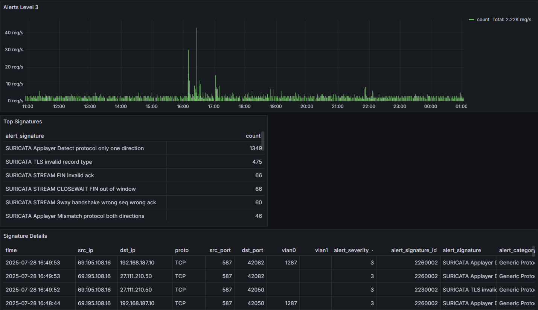Screen dimensions: 538x310
Task: Select 'SURICATA Applayer Mismatch protocol both directions'
Action: point(134,216)
